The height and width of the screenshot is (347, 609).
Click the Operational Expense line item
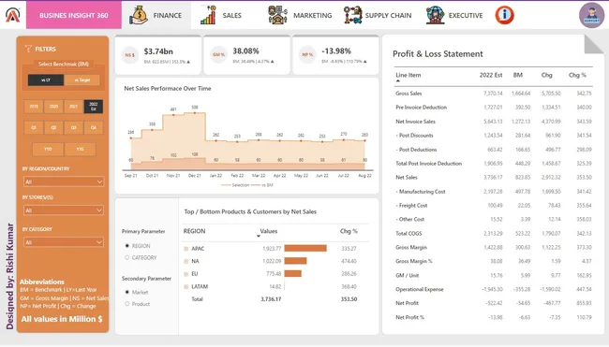[x=420, y=289]
